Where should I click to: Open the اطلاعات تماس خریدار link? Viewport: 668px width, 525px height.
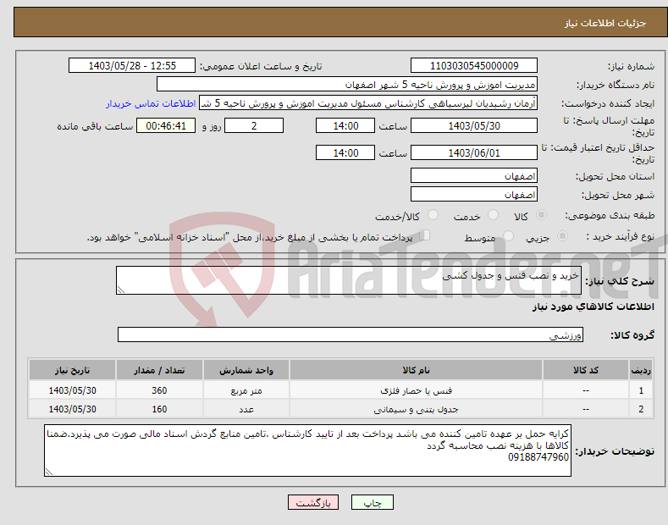(151, 103)
